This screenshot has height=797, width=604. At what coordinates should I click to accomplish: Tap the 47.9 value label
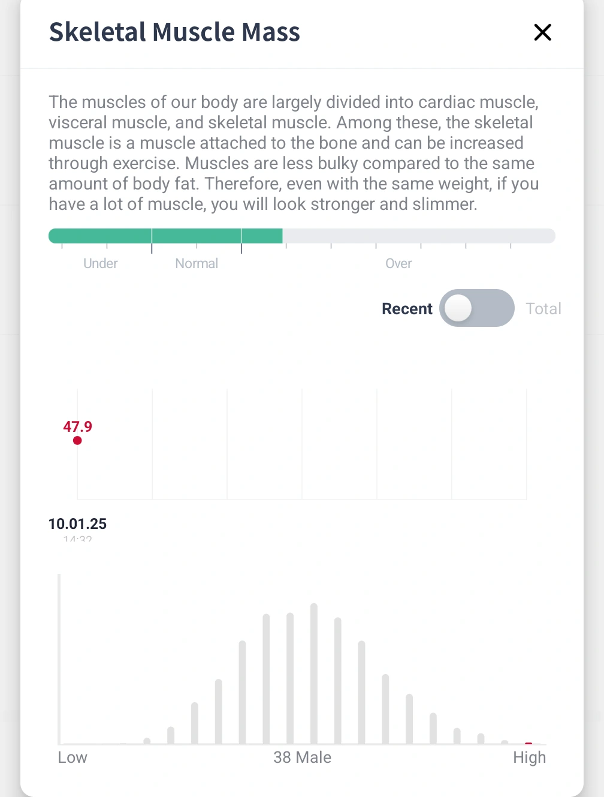click(x=78, y=426)
